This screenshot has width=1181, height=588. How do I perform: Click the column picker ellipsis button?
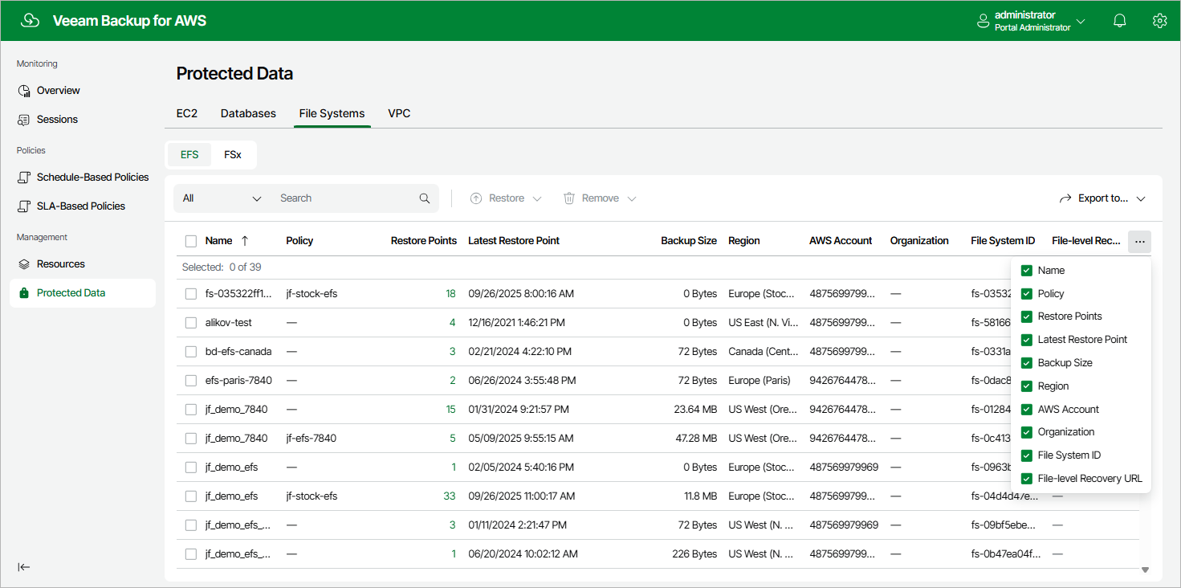pyautogui.click(x=1139, y=241)
